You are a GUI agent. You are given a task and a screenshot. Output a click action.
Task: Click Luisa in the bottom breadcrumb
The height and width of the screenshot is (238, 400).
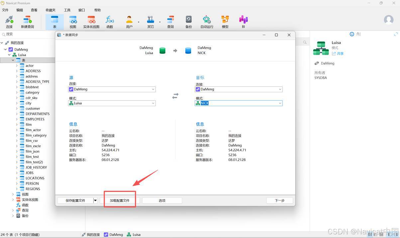point(134,235)
